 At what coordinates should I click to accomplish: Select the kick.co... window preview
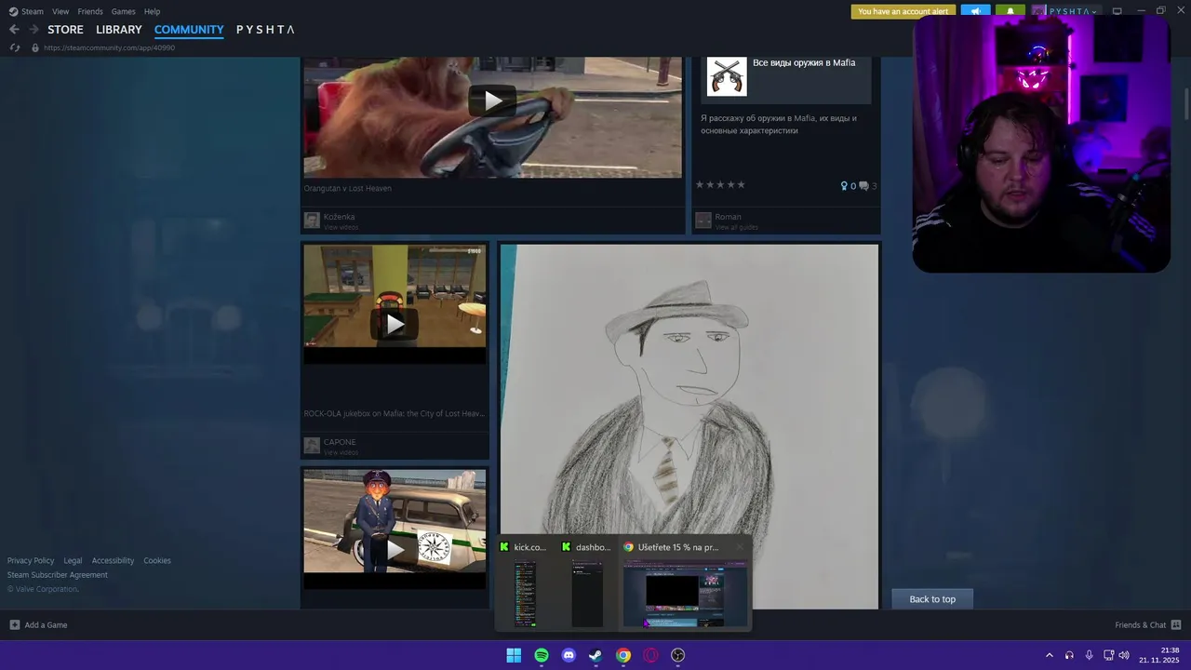click(x=526, y=584)
